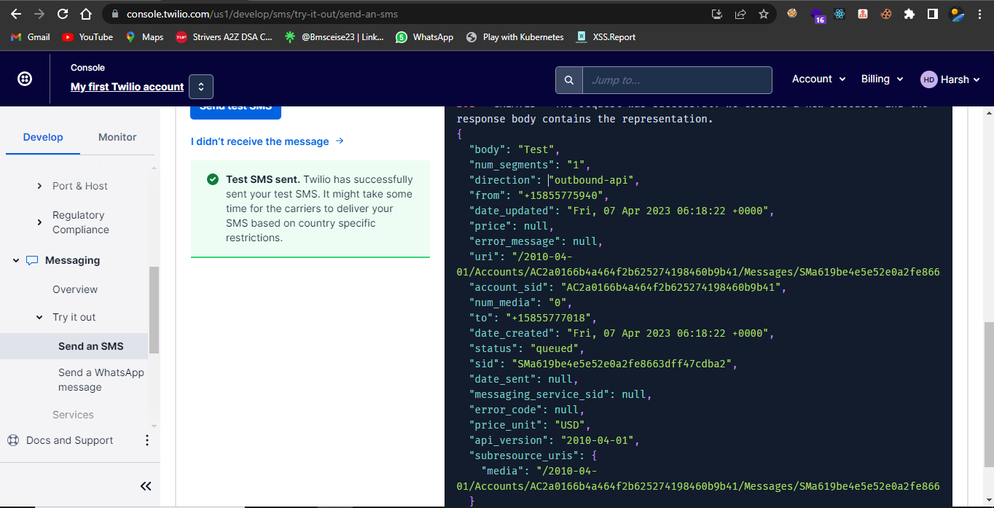Click the page vertical scrollbar

pyautogui.click(x=988, y=394)
